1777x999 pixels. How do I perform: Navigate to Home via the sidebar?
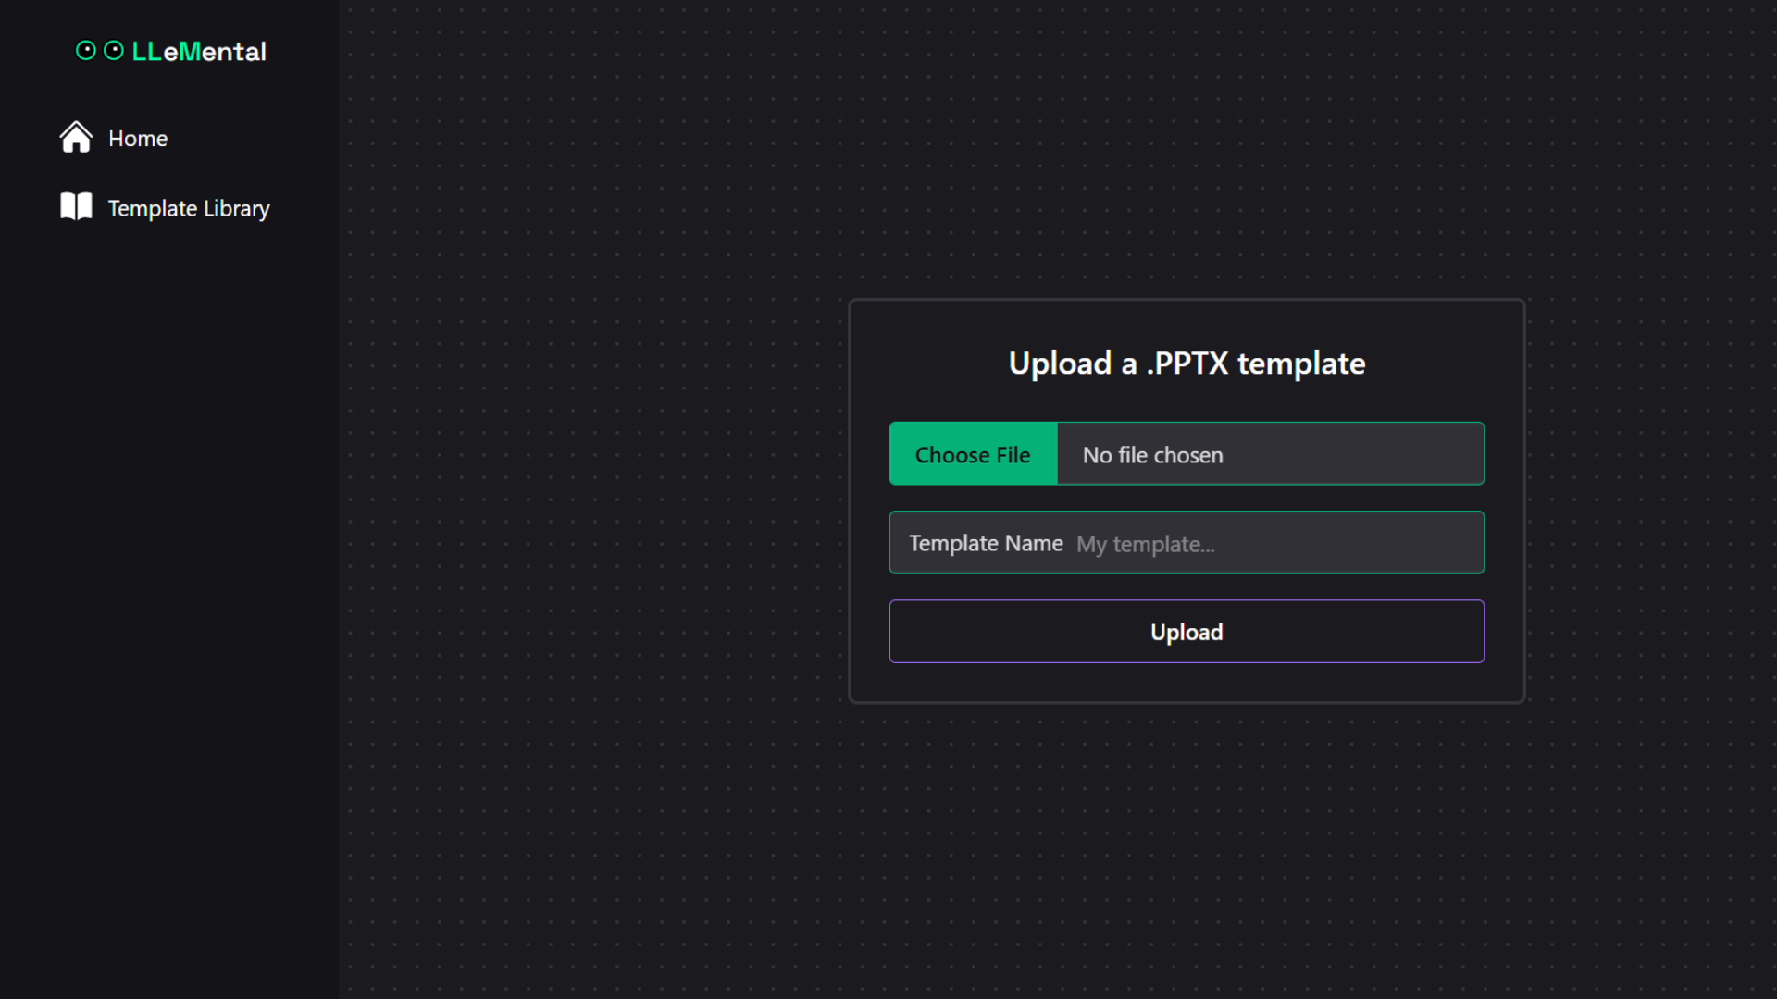click(x=137, y=138)
